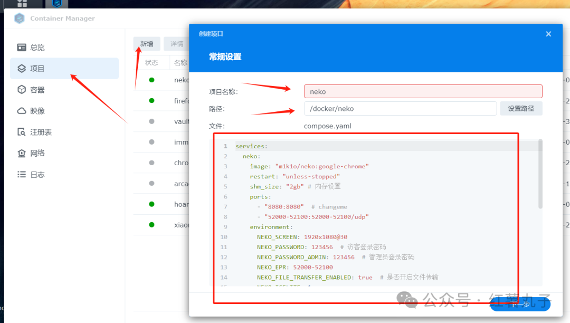Click the 文件: label

[217, 126]
